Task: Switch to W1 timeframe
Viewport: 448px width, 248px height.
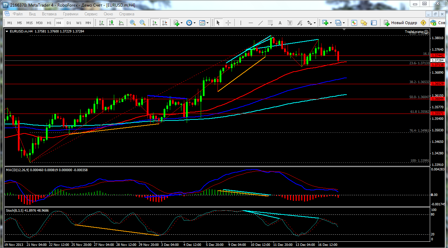Action: click(79, 23)
